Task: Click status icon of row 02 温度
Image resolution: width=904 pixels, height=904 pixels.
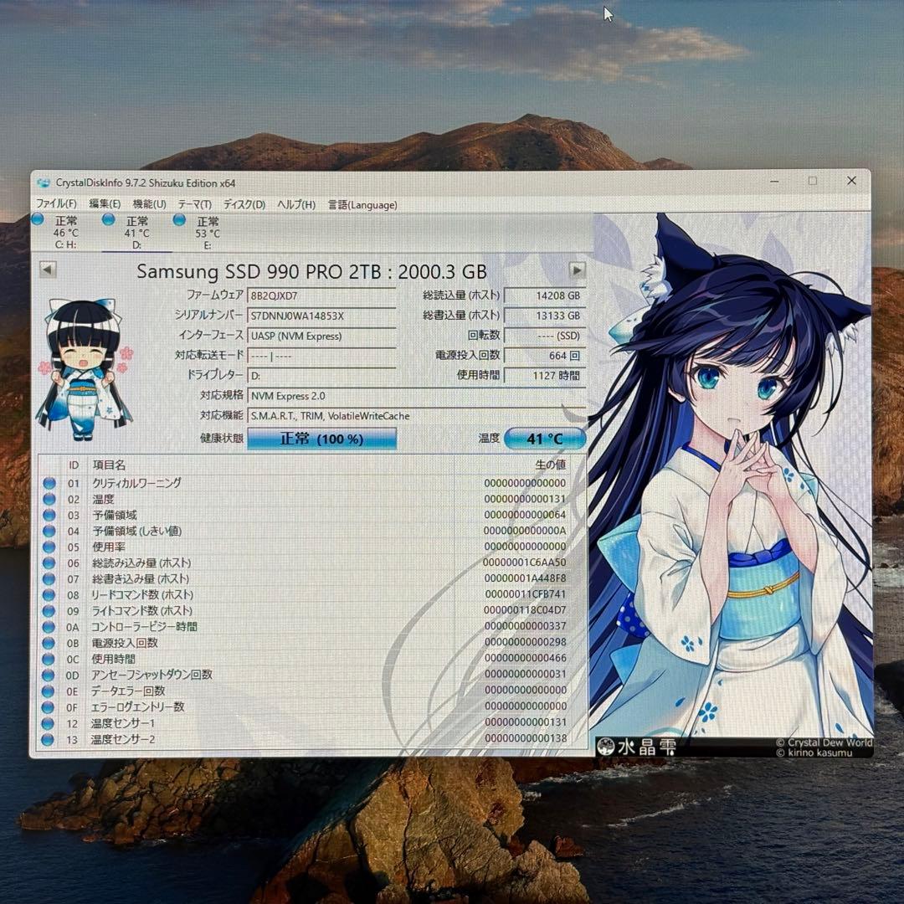Action: (x=49, y=499)
